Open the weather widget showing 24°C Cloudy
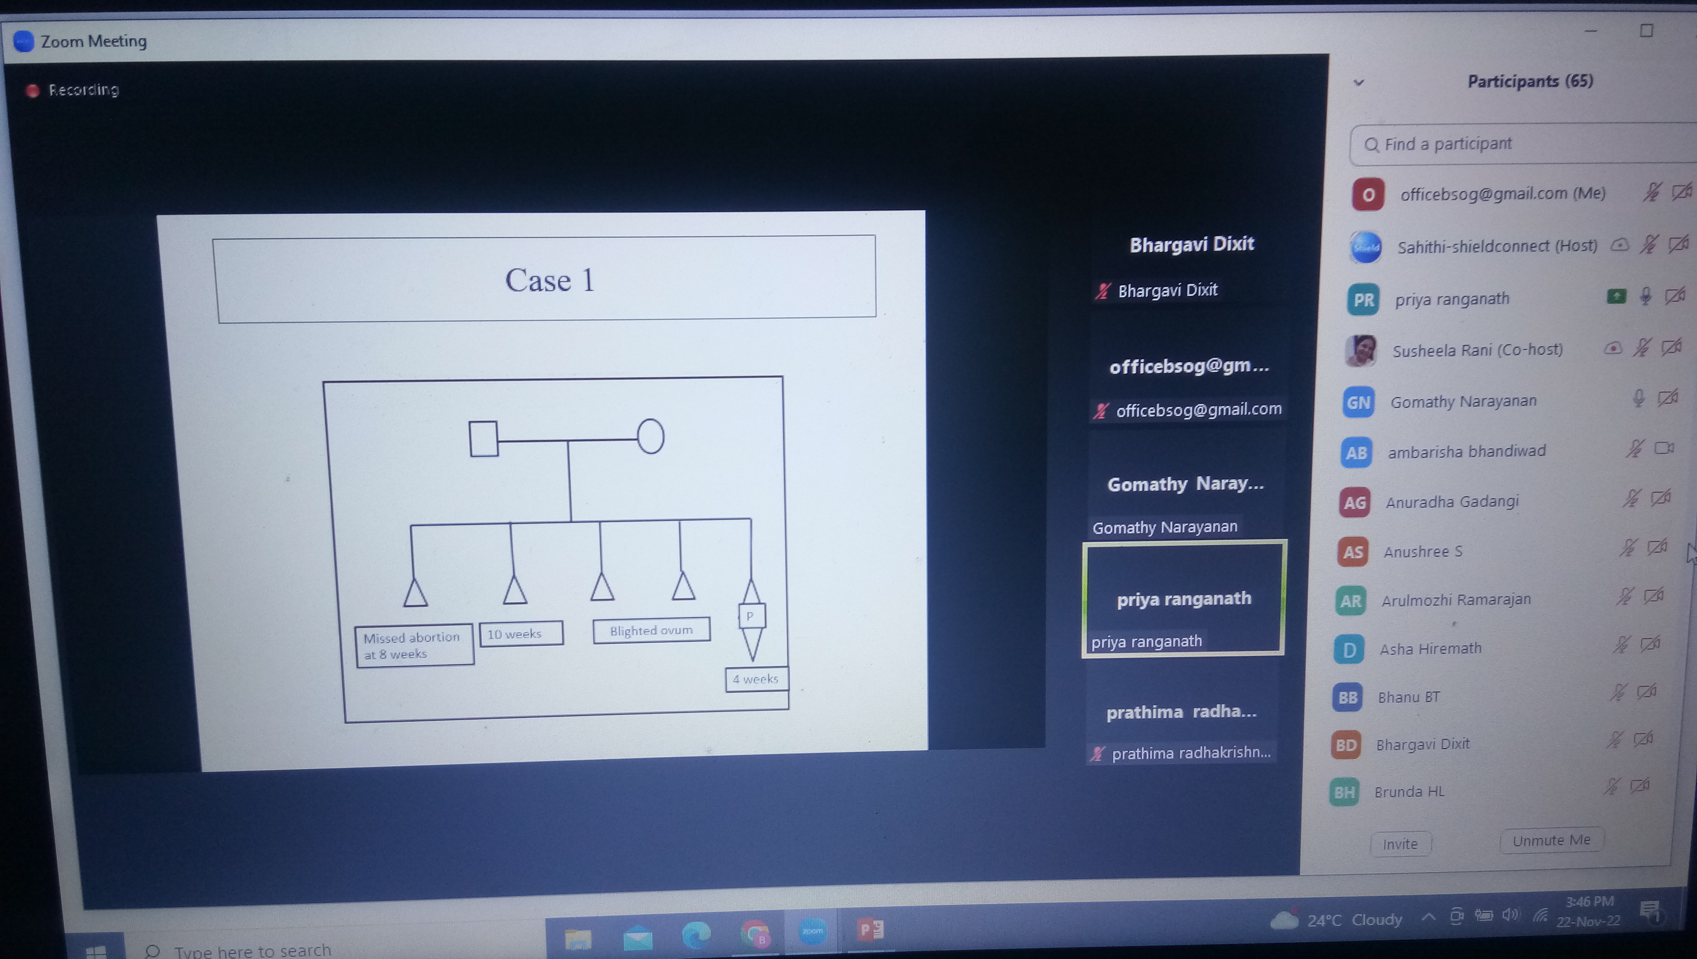 (1337, 919)
